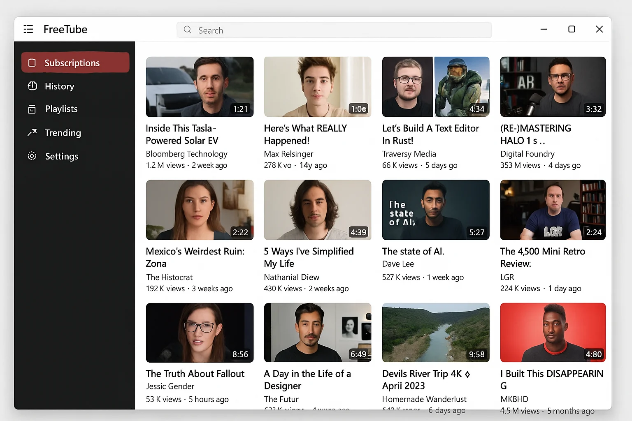Click the Subscriptions sidebar icon

pyautogui.click(x=32, y=63)
